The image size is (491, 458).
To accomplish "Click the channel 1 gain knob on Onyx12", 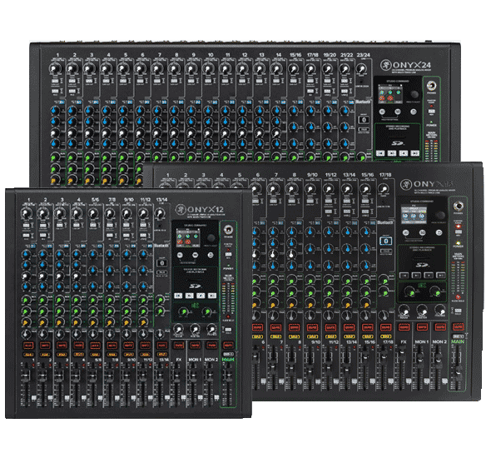I will click(26, 214).
